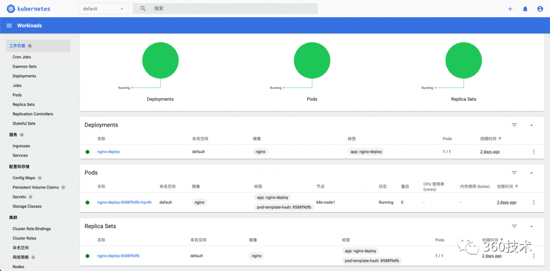Click green status dot of nginx-deploy deployment
The image size is (550, 271).
(88, 152)
